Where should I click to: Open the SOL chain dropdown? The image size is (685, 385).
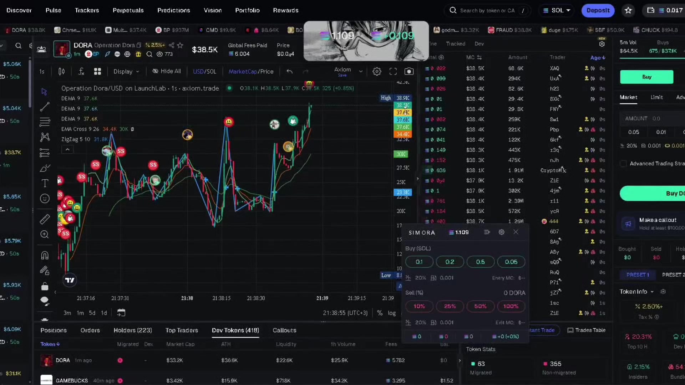coord(557,10)
